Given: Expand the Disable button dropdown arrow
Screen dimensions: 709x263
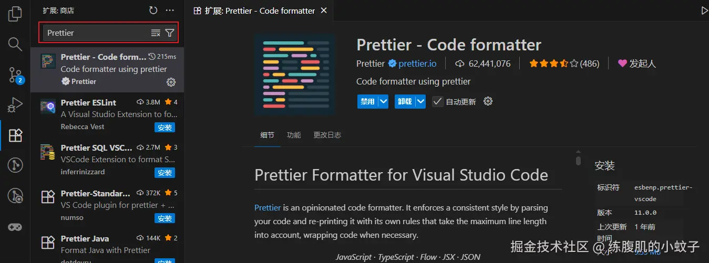Looking at the screenshot, I should pos(383,101).
